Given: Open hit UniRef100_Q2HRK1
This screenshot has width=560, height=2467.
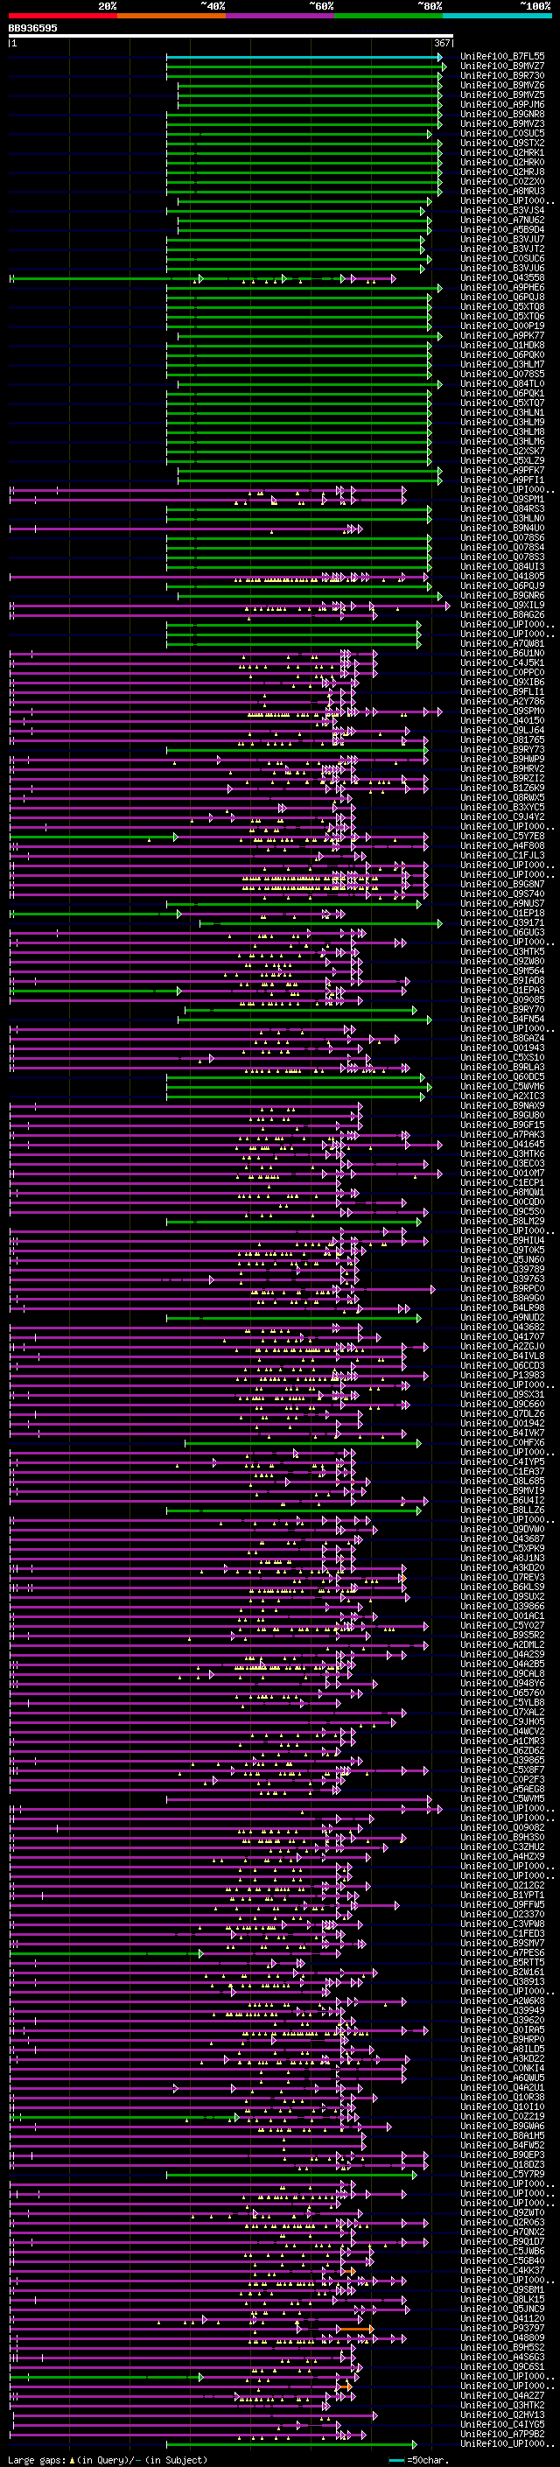Looking at the screenshot, I should pos(502,152).
